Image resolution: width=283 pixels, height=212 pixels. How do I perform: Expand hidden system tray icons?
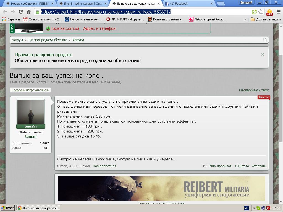point(253,208)
